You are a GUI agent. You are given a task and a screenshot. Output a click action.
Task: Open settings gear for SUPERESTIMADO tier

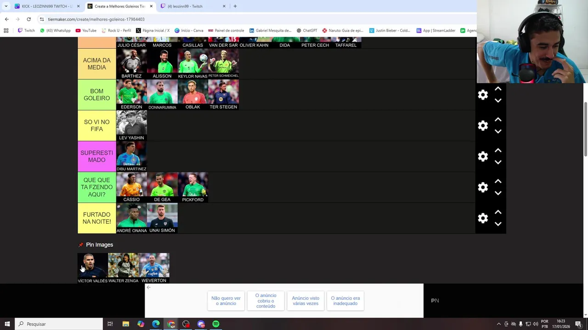point(483,156)
